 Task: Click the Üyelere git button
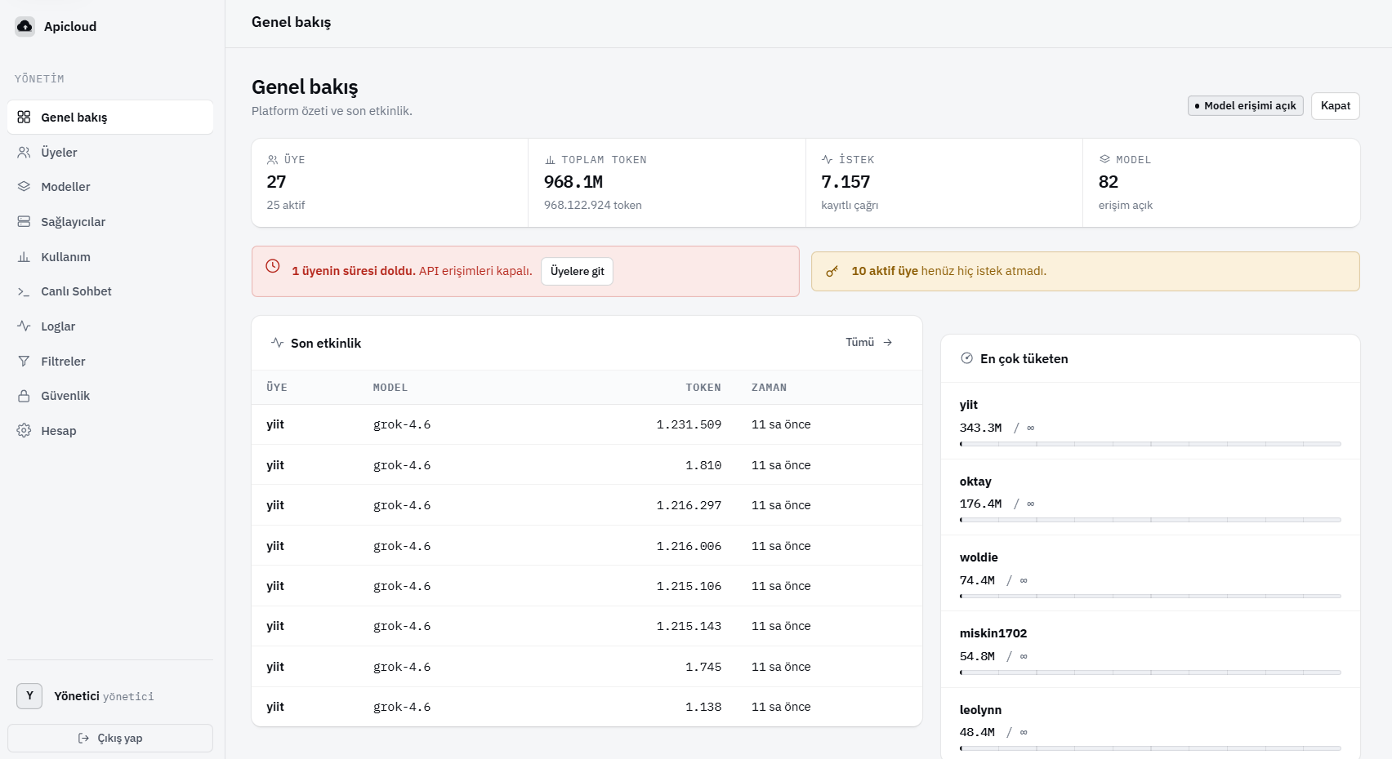577,272
